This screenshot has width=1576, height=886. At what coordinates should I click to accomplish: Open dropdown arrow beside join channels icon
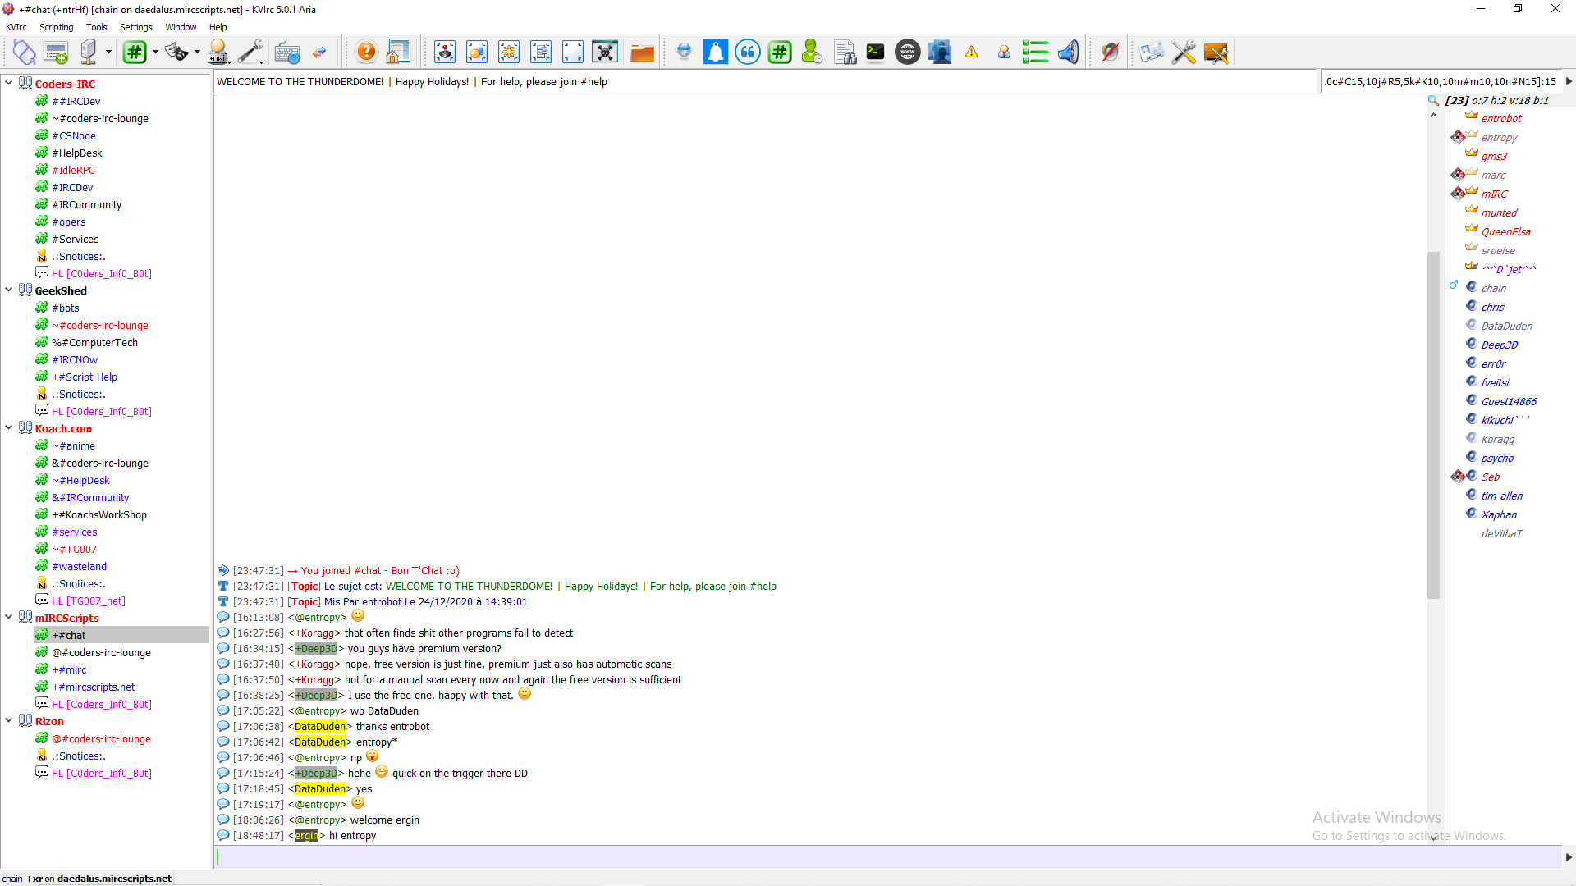coord(155,53)
